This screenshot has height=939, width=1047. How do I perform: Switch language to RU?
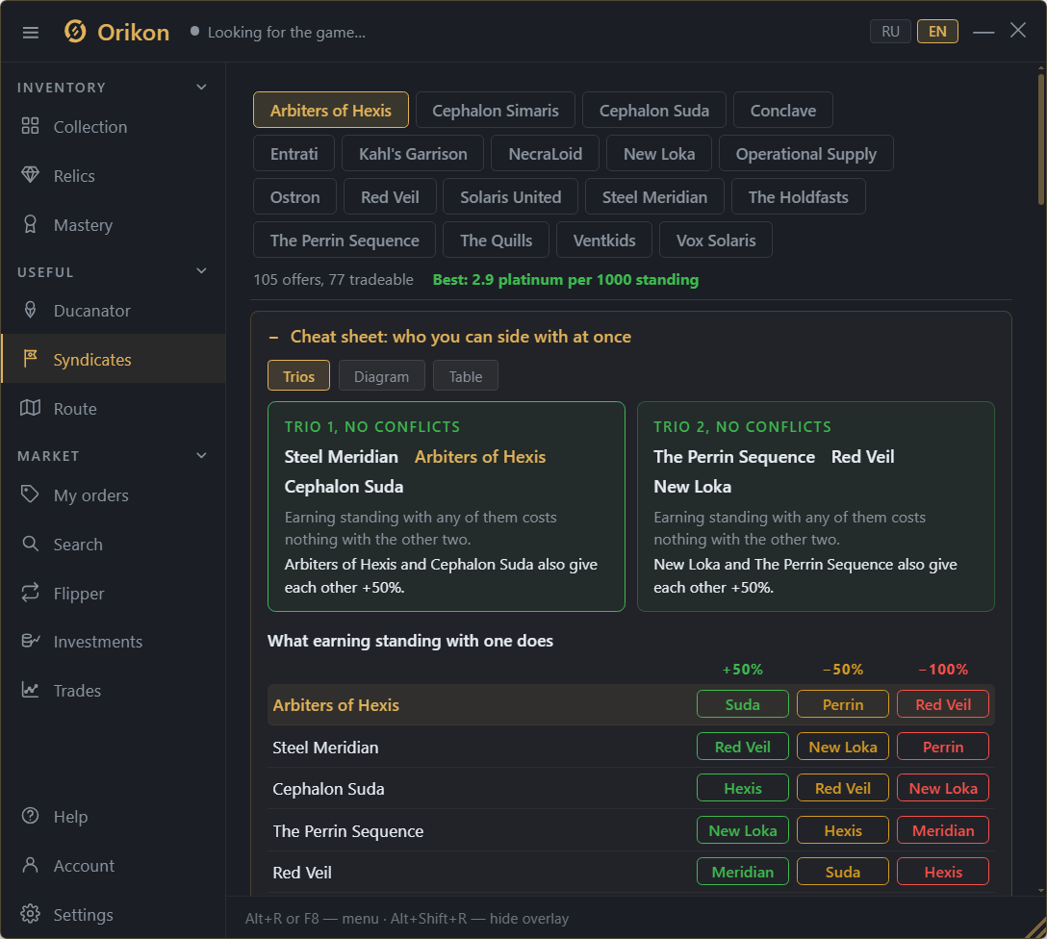890,32
